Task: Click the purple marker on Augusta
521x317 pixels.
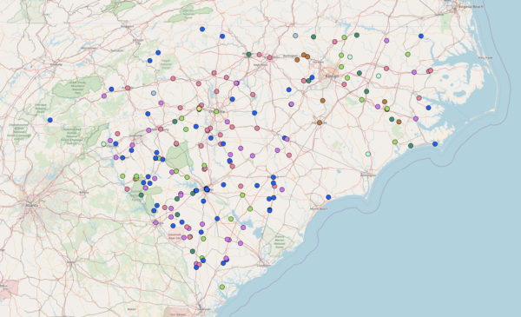Action: coord(155,222)
